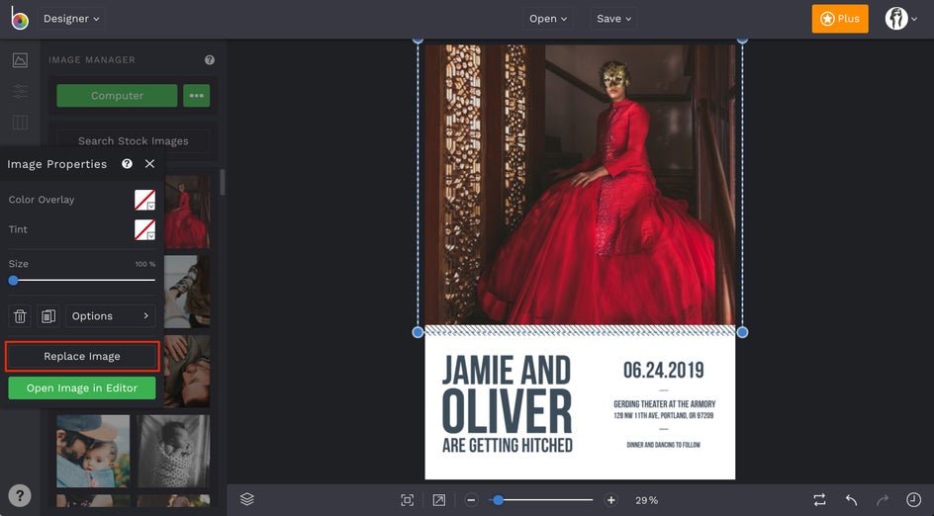Click the Size 100 % value
The width and height of the screenshot is (934, 516).
pos(144,264)
